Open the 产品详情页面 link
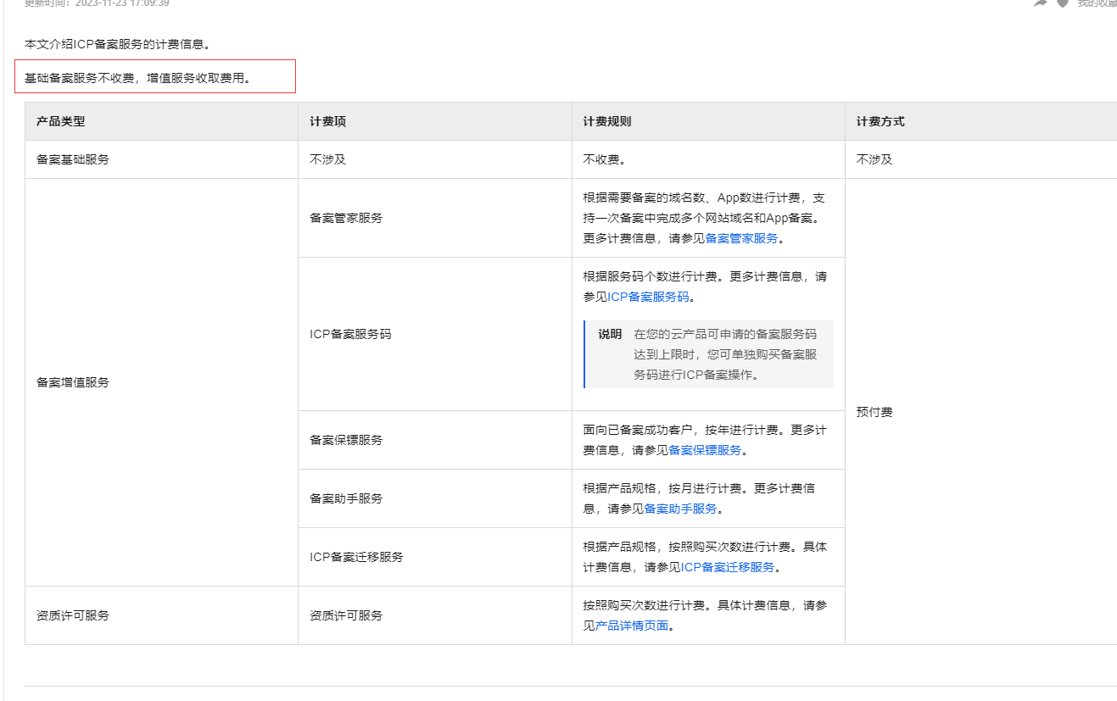Screen dimensions: 1117x701 [632, 626]
